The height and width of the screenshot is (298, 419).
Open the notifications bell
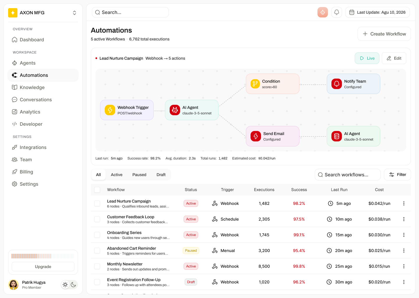[x=337, y=12]
